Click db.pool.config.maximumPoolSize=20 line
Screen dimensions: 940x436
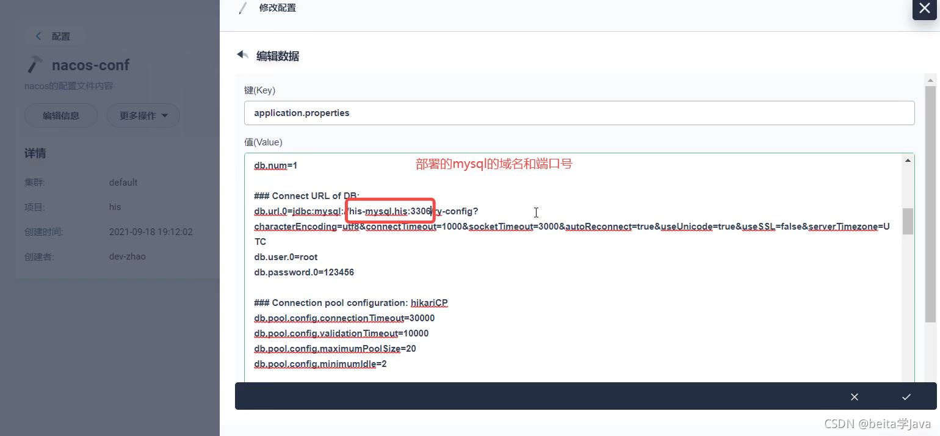click(335, 349)
